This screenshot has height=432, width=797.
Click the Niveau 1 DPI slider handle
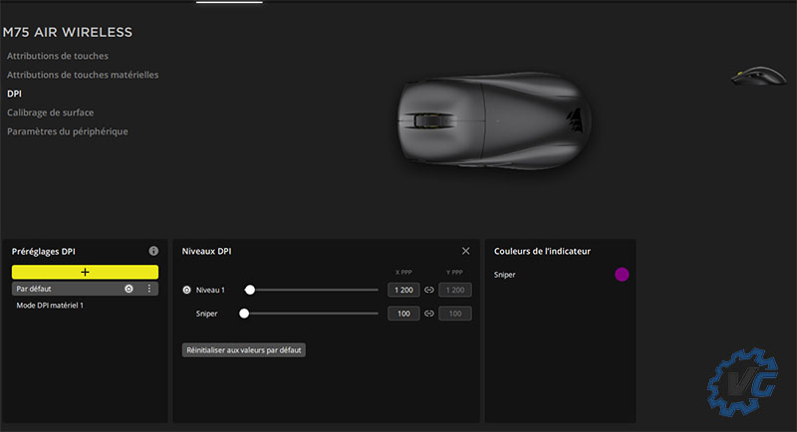tap(250, 291)
